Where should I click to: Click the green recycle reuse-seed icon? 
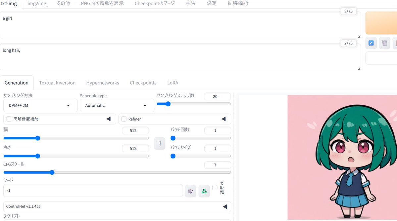204,191
